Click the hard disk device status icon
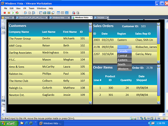Viewport: 168px width, 126px height. pos(135,118)
